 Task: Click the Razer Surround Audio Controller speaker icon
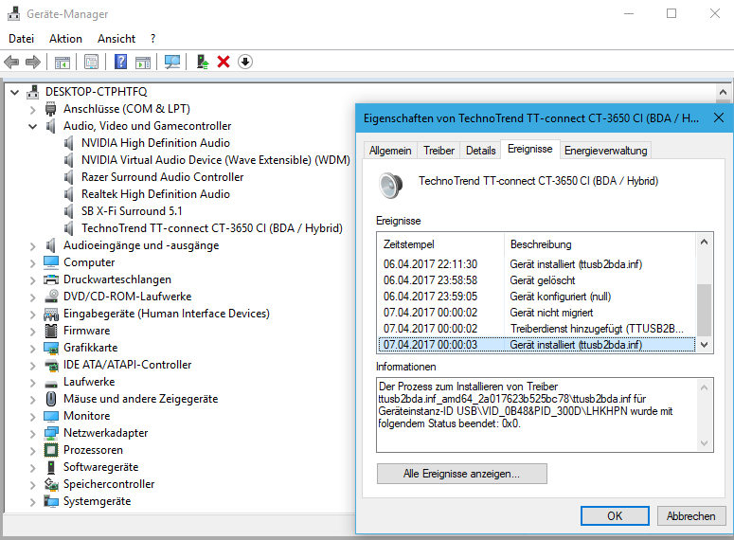point(69,177)
